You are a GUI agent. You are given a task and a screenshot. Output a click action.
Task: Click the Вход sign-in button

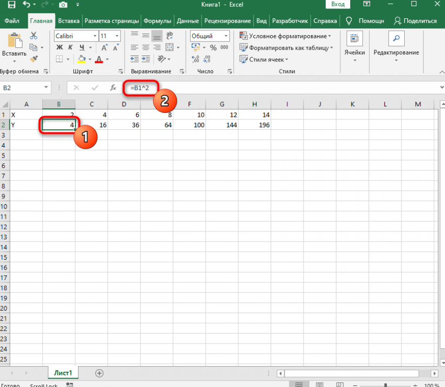tap(338, 5)
